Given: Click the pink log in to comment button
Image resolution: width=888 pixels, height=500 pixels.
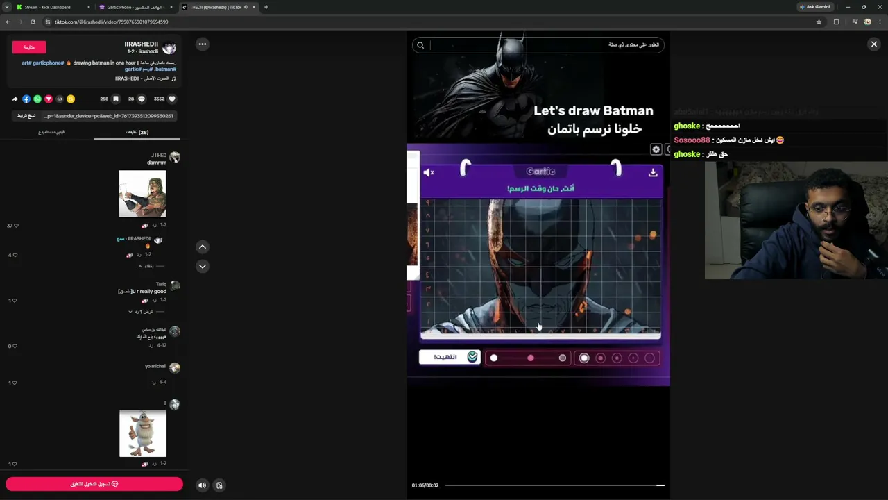Looking at the screenshot, I should pyautogui.click(x=94, y=484).
